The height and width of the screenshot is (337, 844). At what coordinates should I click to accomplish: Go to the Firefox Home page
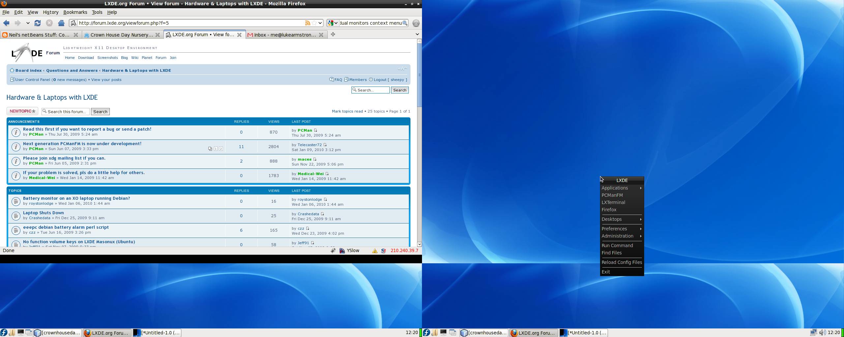61,23
